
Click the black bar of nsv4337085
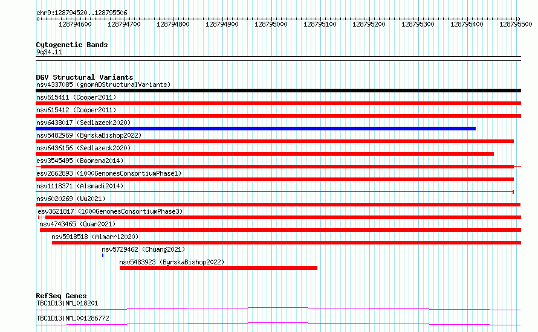click(x=278, y=91)
